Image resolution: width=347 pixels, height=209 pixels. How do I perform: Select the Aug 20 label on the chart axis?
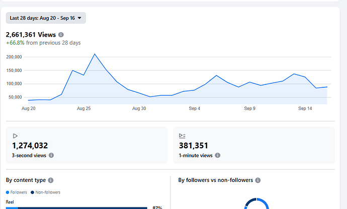pos(29,109)
